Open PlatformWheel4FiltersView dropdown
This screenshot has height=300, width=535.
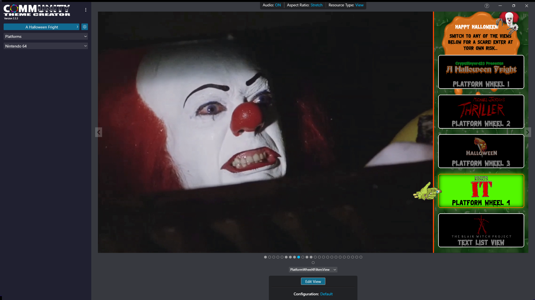(313, 270)
